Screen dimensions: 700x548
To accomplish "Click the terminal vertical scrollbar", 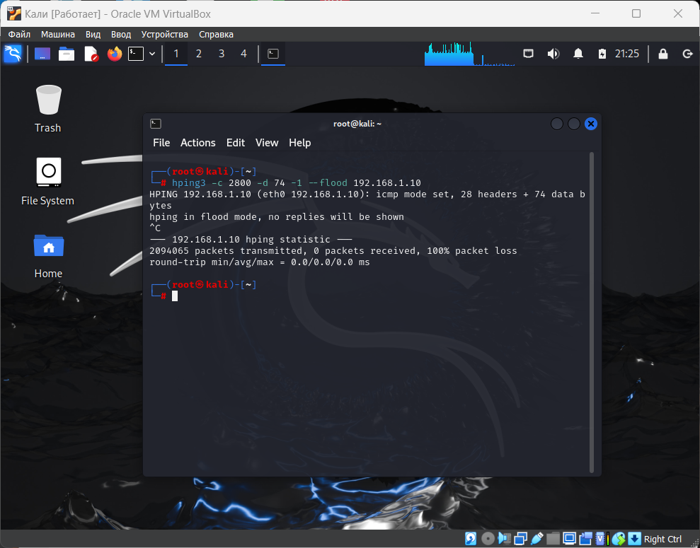I will pos(592,312).
